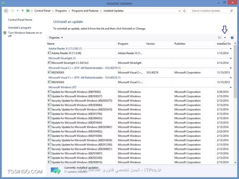
Task: Select Update for Microsoft Windows (KB2919907) text
Action: [77, 153]
